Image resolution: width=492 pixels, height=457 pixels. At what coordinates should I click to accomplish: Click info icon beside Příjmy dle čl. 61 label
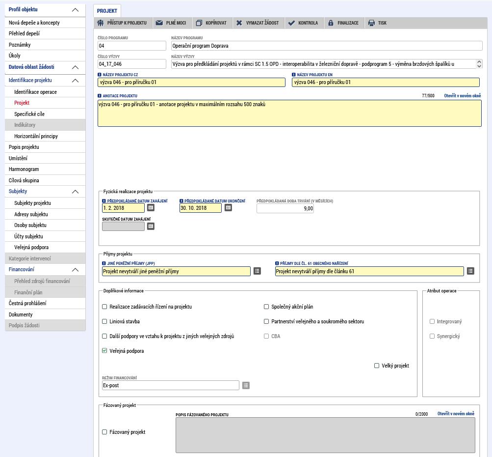point(277,263)
